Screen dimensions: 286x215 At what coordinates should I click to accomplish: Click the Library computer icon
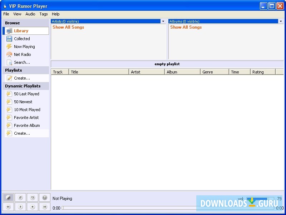tap(9, 31)
